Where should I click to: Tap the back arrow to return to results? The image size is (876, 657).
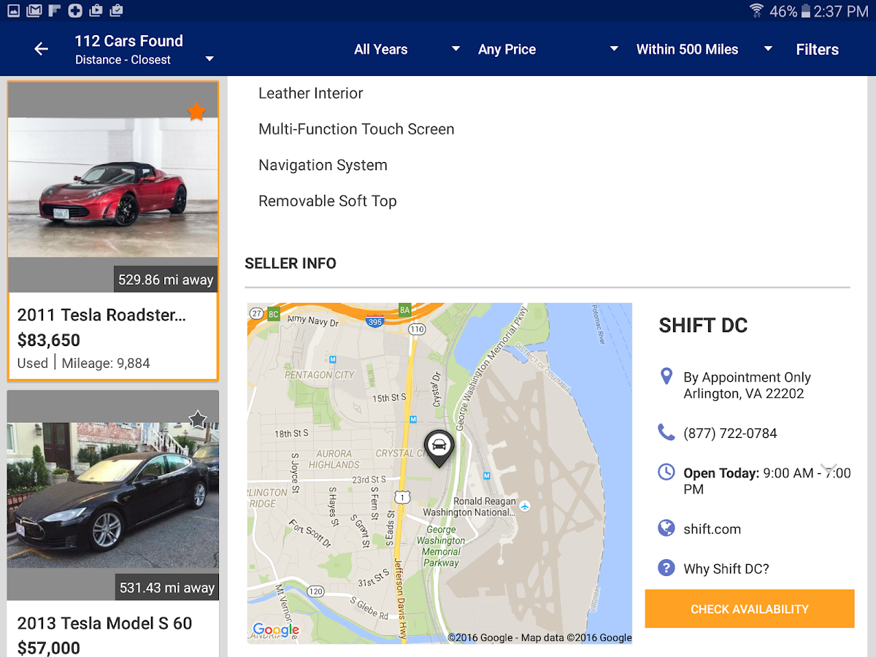[x=41, y=48]
